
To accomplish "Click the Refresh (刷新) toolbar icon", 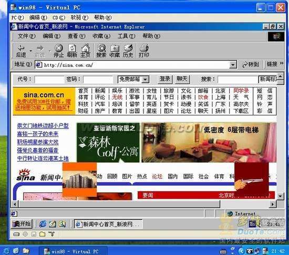I will coord(72,51).
